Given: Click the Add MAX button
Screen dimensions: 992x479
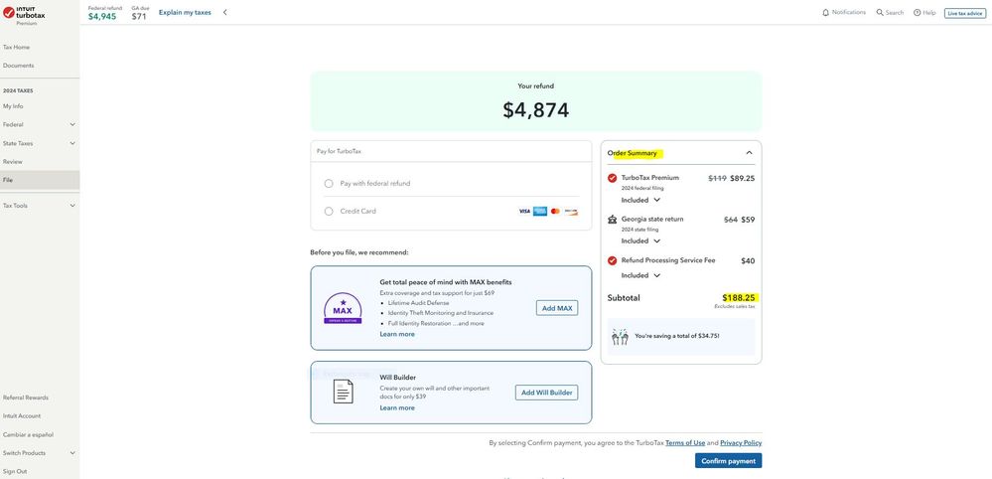Looking at the screenshot, I should click(x=557, y=308).
